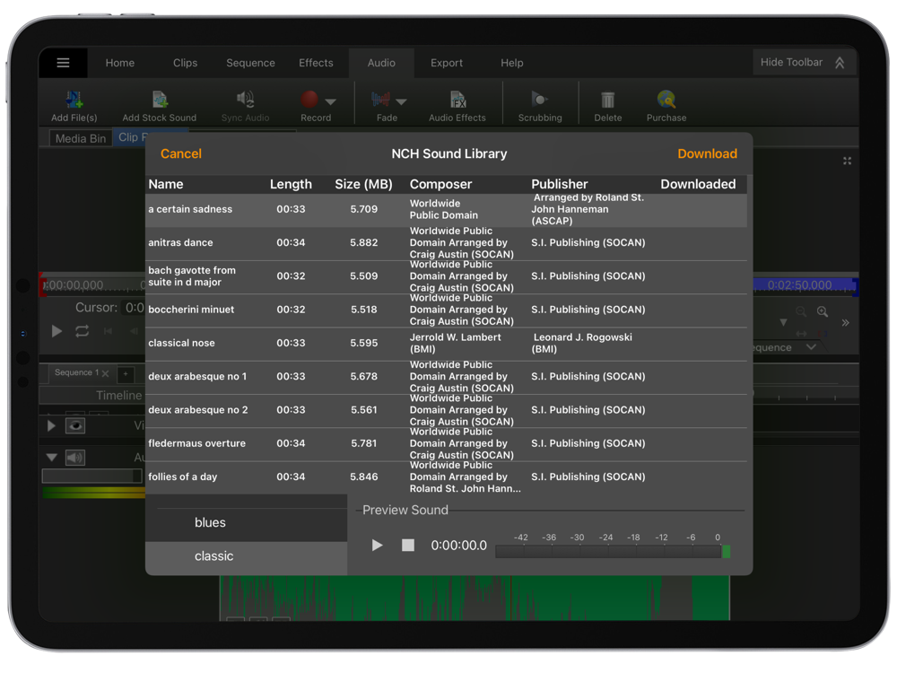This screenshot has width=897, height=673.
Task: Stop the sound preview
Action: pyautogui.click(x=407, y=546)
